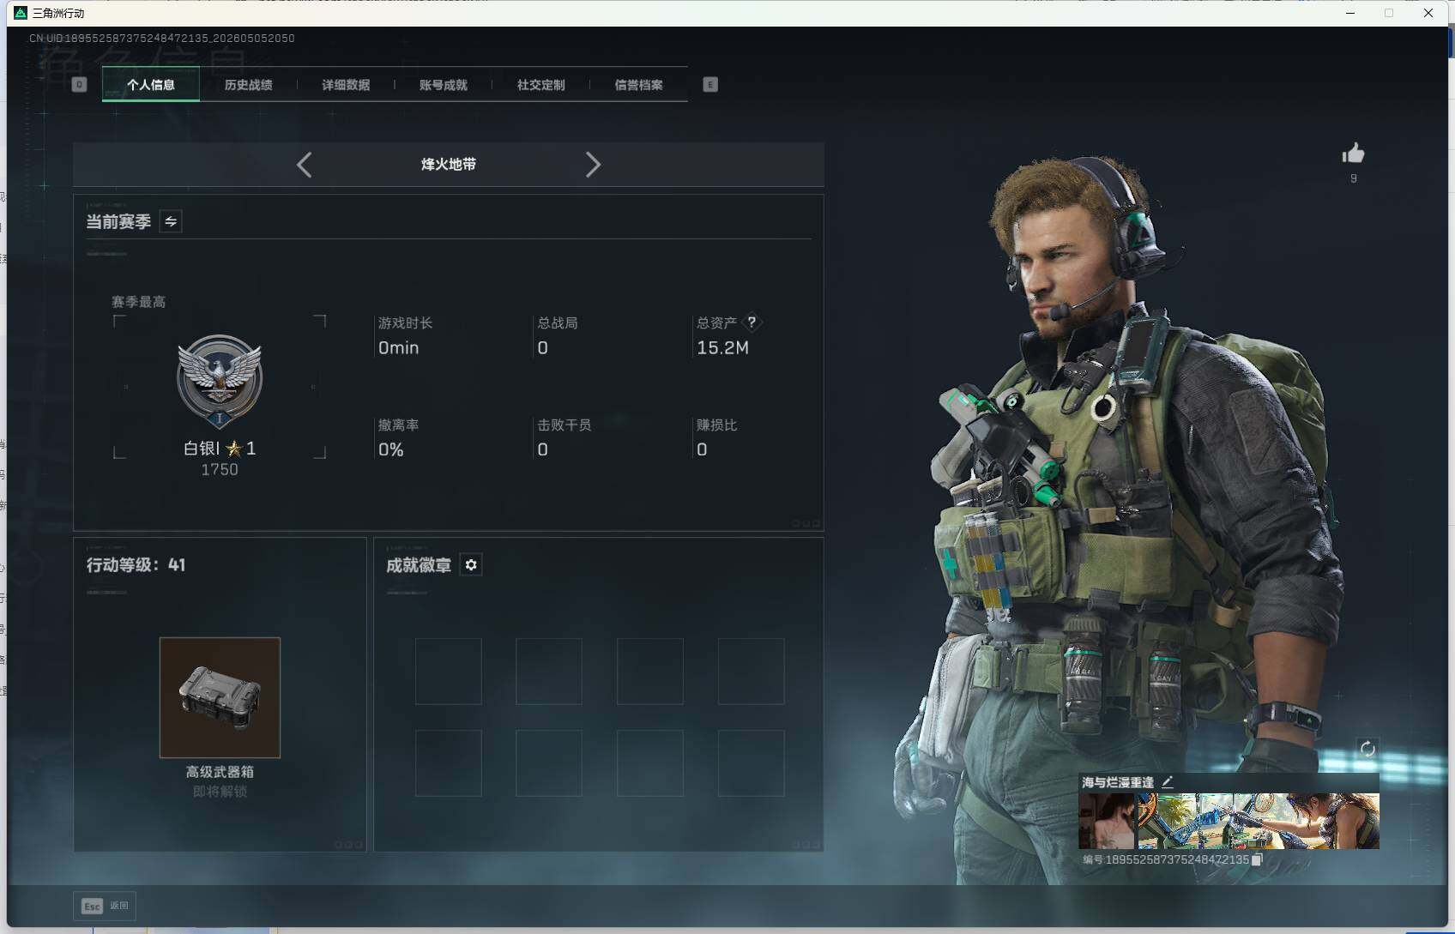
Task: Click the 撤离率 value 0%
Action: click(x=391, y=449)
